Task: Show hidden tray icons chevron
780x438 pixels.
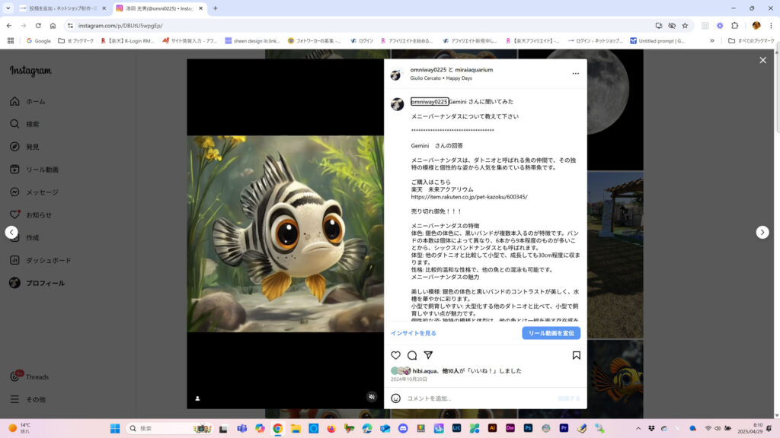Action: coord(638,429)
